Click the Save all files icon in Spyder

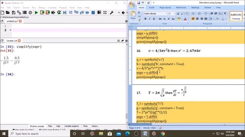(19, 13)
